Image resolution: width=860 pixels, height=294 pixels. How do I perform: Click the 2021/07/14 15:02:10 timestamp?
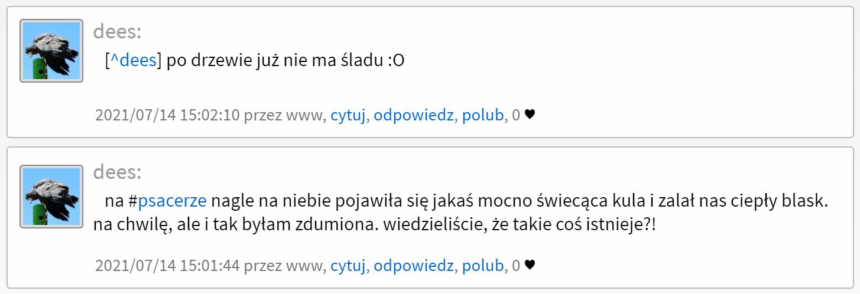167,115
